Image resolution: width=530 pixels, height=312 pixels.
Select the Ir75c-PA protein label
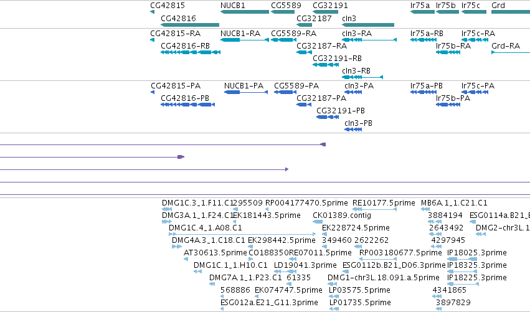click(x=478, y=86)
